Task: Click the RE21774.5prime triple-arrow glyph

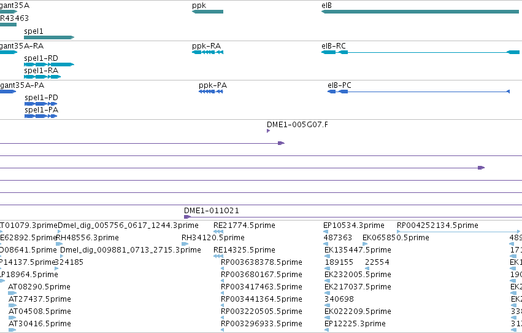Action: coord(218,232)
